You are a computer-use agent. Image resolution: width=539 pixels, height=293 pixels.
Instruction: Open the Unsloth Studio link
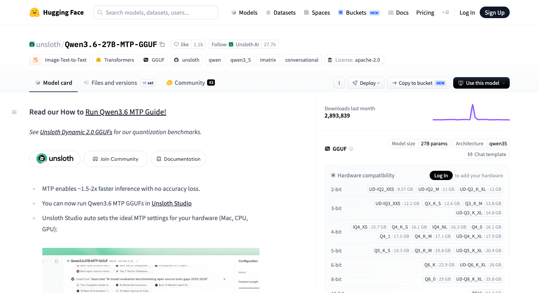171,203
